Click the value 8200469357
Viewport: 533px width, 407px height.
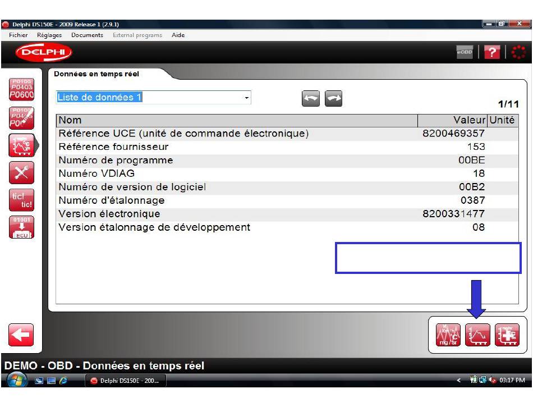pyautogui.click(x=453, y=133)
